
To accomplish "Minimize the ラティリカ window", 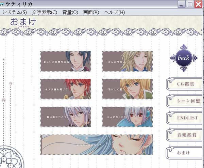I will click(181, 4).
